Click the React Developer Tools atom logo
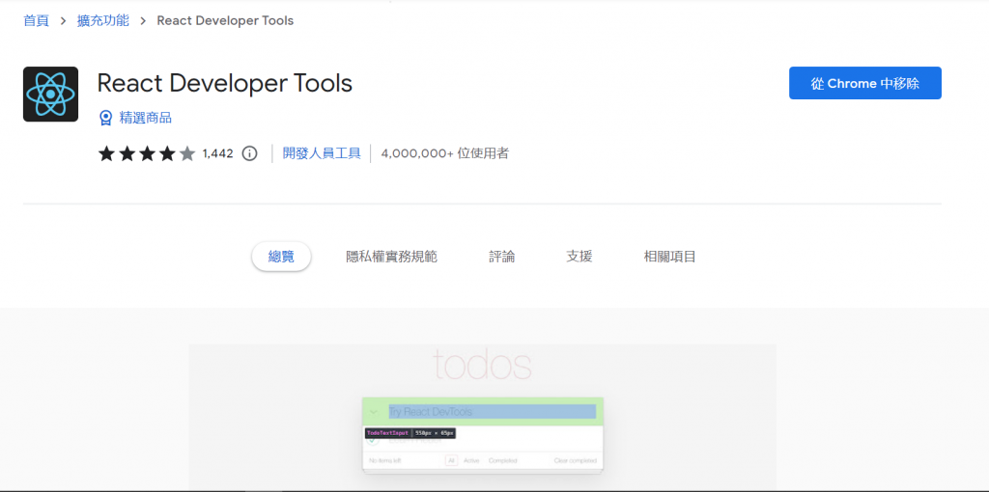 [50, 94]
